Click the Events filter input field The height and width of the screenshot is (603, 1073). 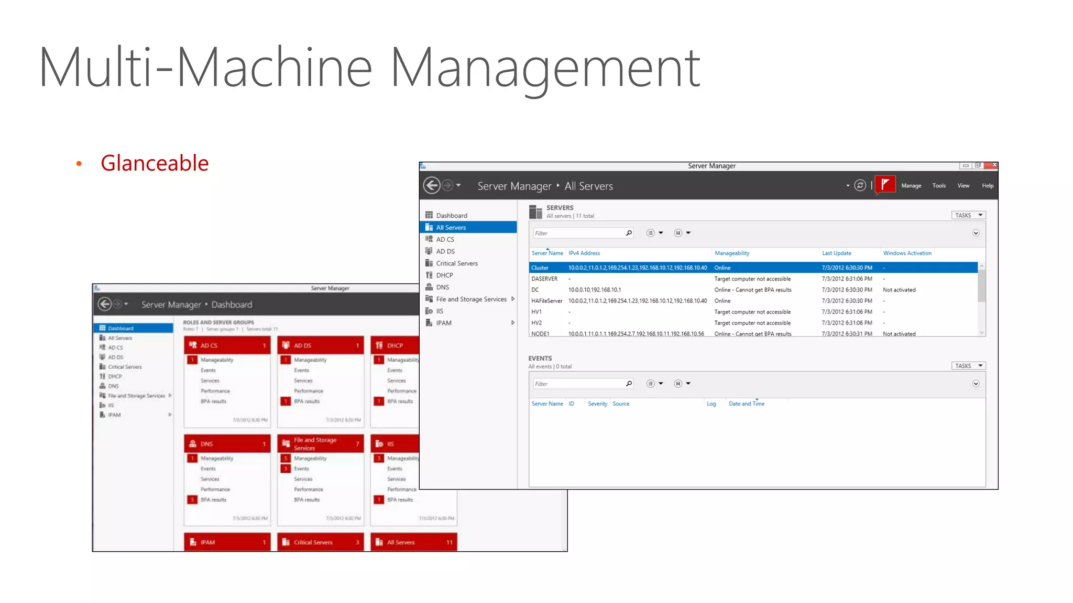click(578, 384)
